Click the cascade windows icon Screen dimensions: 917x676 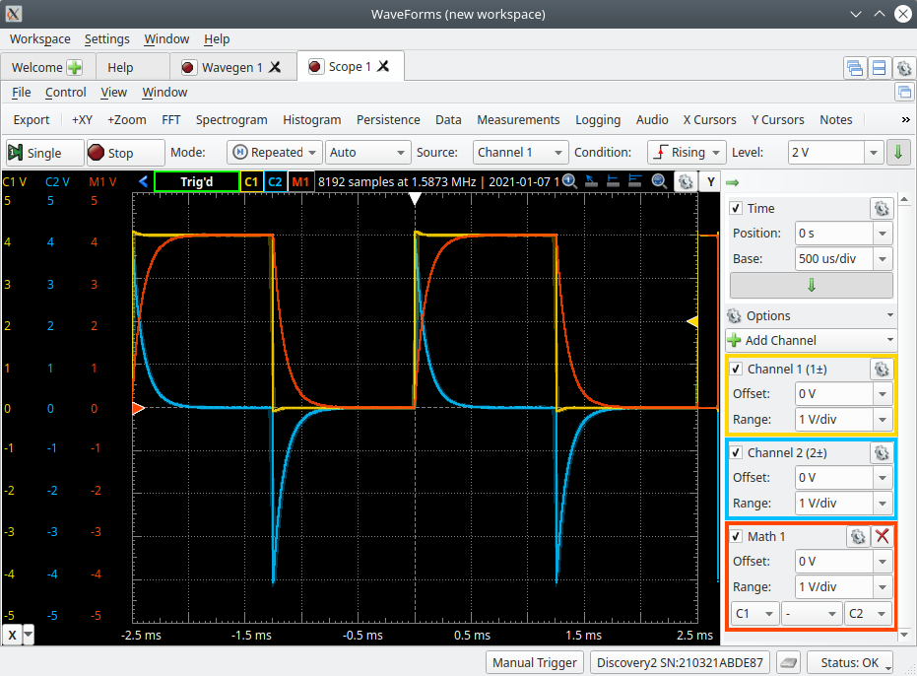click(x=855, y=68)
